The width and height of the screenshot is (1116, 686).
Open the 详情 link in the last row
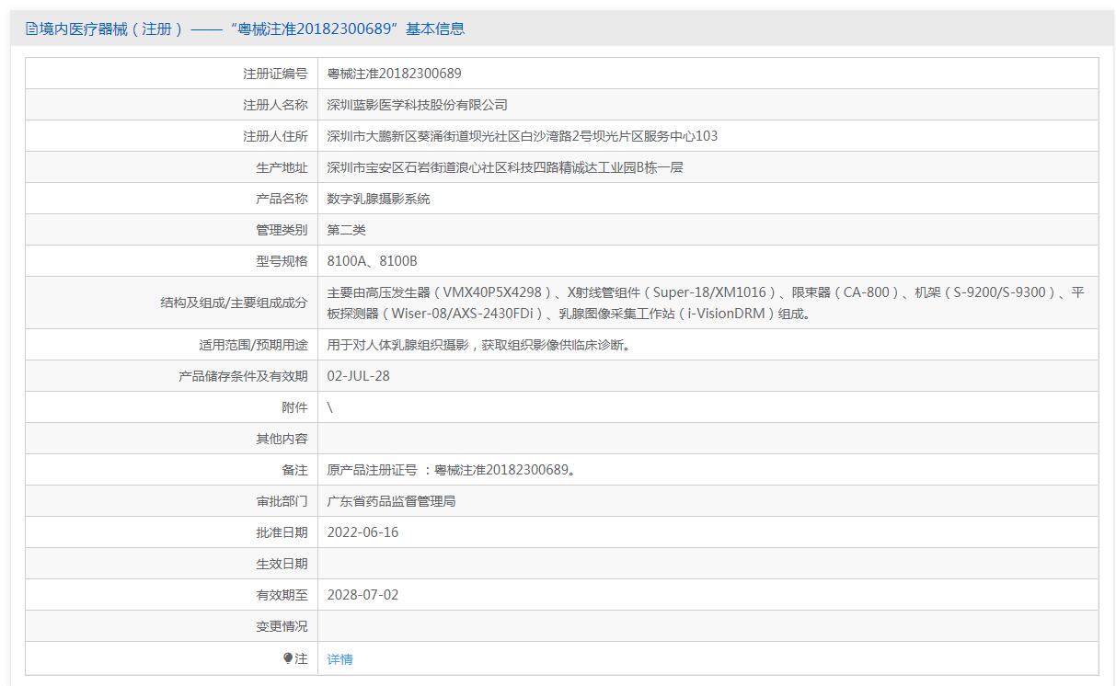pos(339,659)
